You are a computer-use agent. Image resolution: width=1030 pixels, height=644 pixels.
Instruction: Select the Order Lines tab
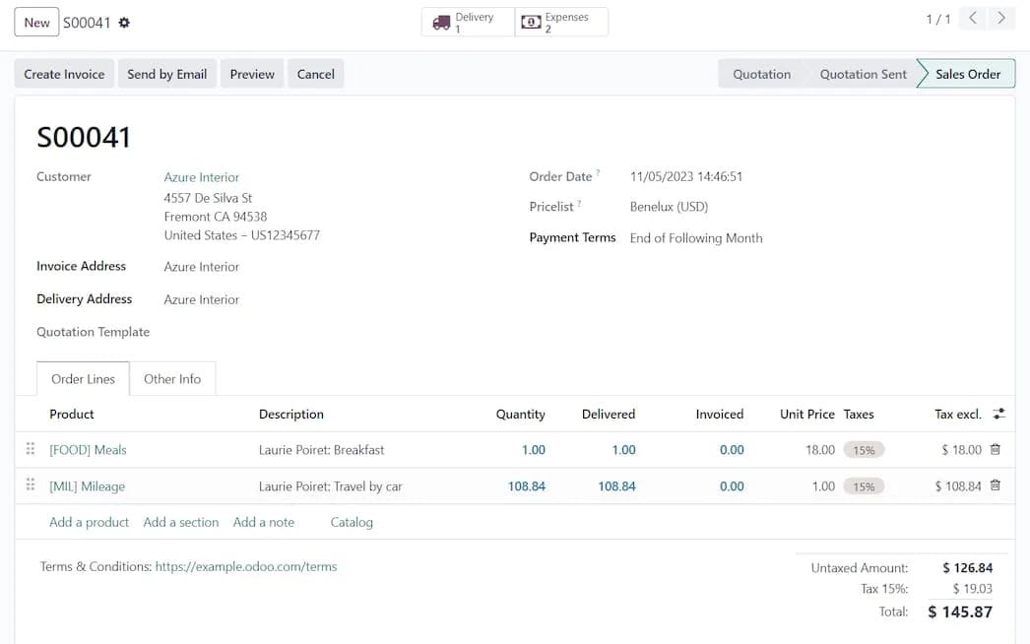(83, 379)
